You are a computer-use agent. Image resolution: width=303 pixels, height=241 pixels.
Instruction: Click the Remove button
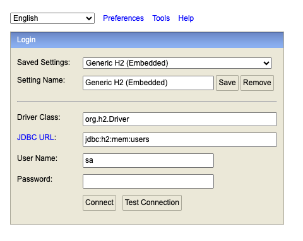257,83
